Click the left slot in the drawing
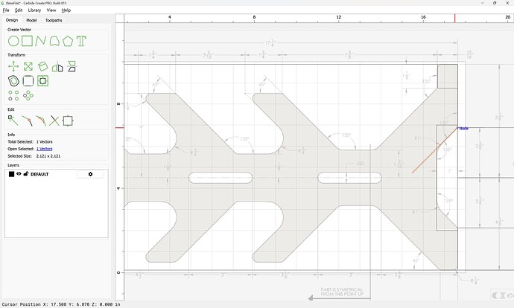This screenshot has height=308, width=514. point(220,178)
